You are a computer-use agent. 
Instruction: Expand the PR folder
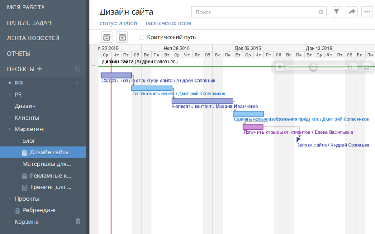tap(9, 95)
